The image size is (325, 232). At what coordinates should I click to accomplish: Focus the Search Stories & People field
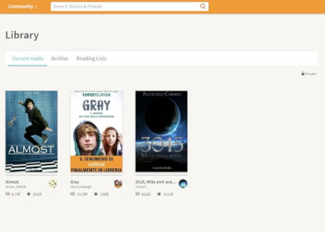coord(130,6)
